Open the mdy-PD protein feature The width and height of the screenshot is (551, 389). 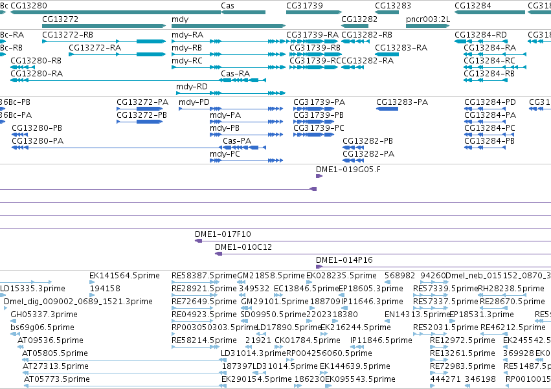point(194,102)
